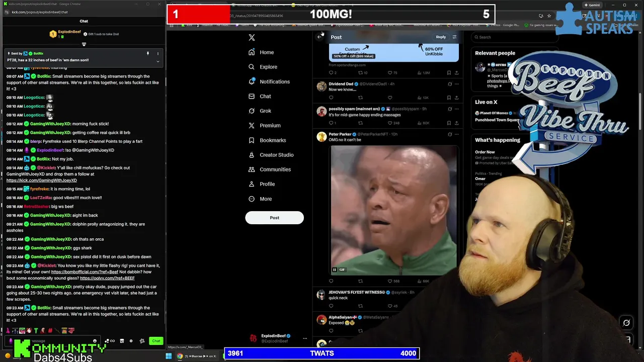Open Grok in the X sidebar
This screenshot has height=362, width=644.
(260, 111)
